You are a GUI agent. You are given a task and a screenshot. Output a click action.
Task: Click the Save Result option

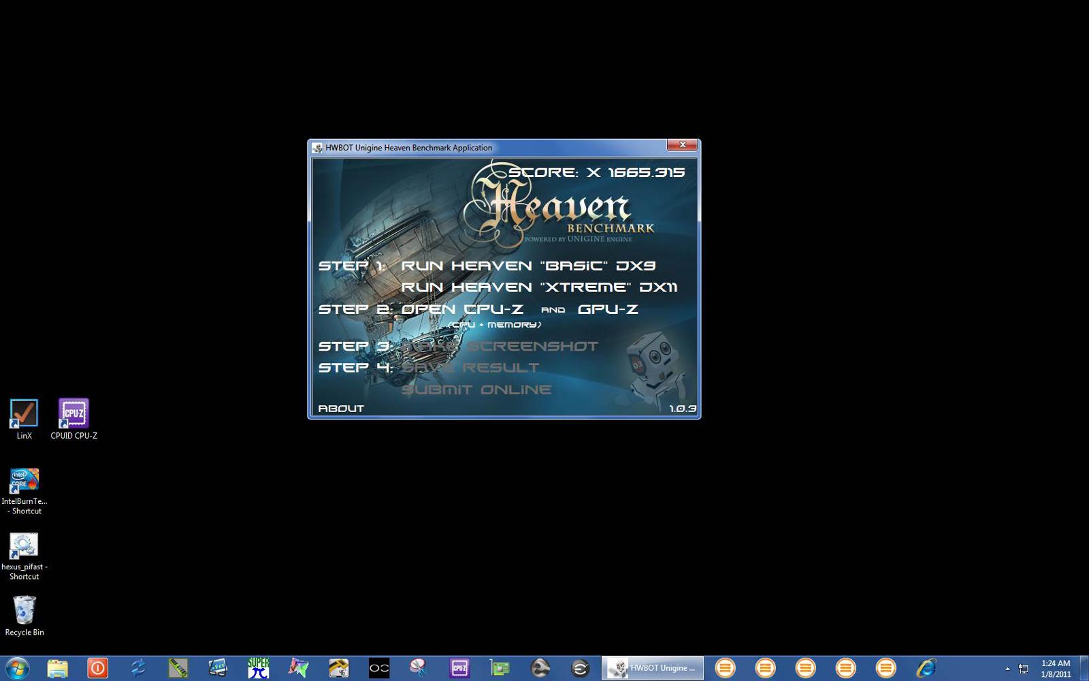(x=470, y=368)
